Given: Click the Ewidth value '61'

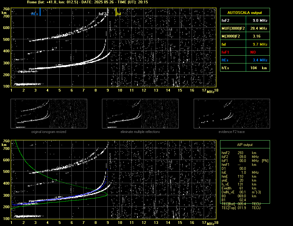Looking at the screenshot, I should pos(241,188).
